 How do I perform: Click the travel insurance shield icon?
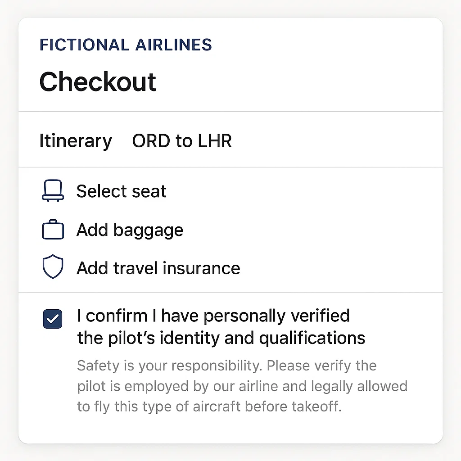click(53, 267)
